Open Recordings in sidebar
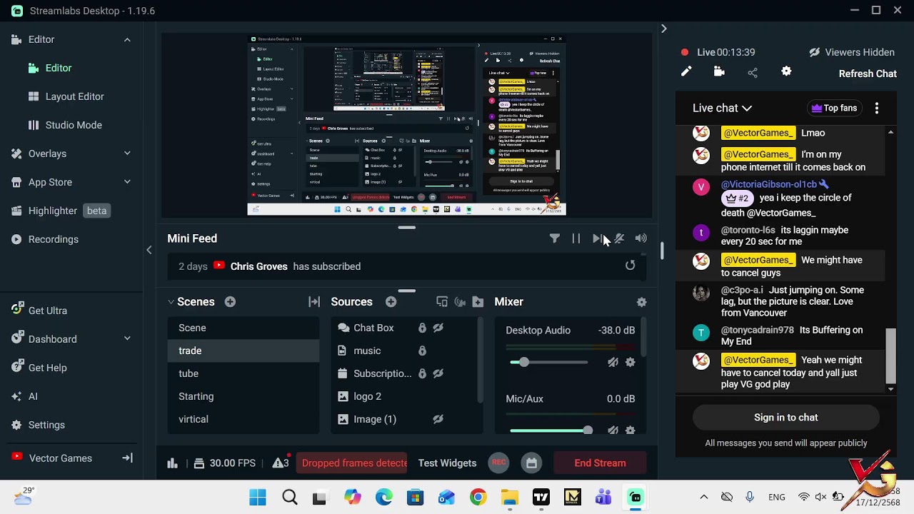 [x=45, y=239]
